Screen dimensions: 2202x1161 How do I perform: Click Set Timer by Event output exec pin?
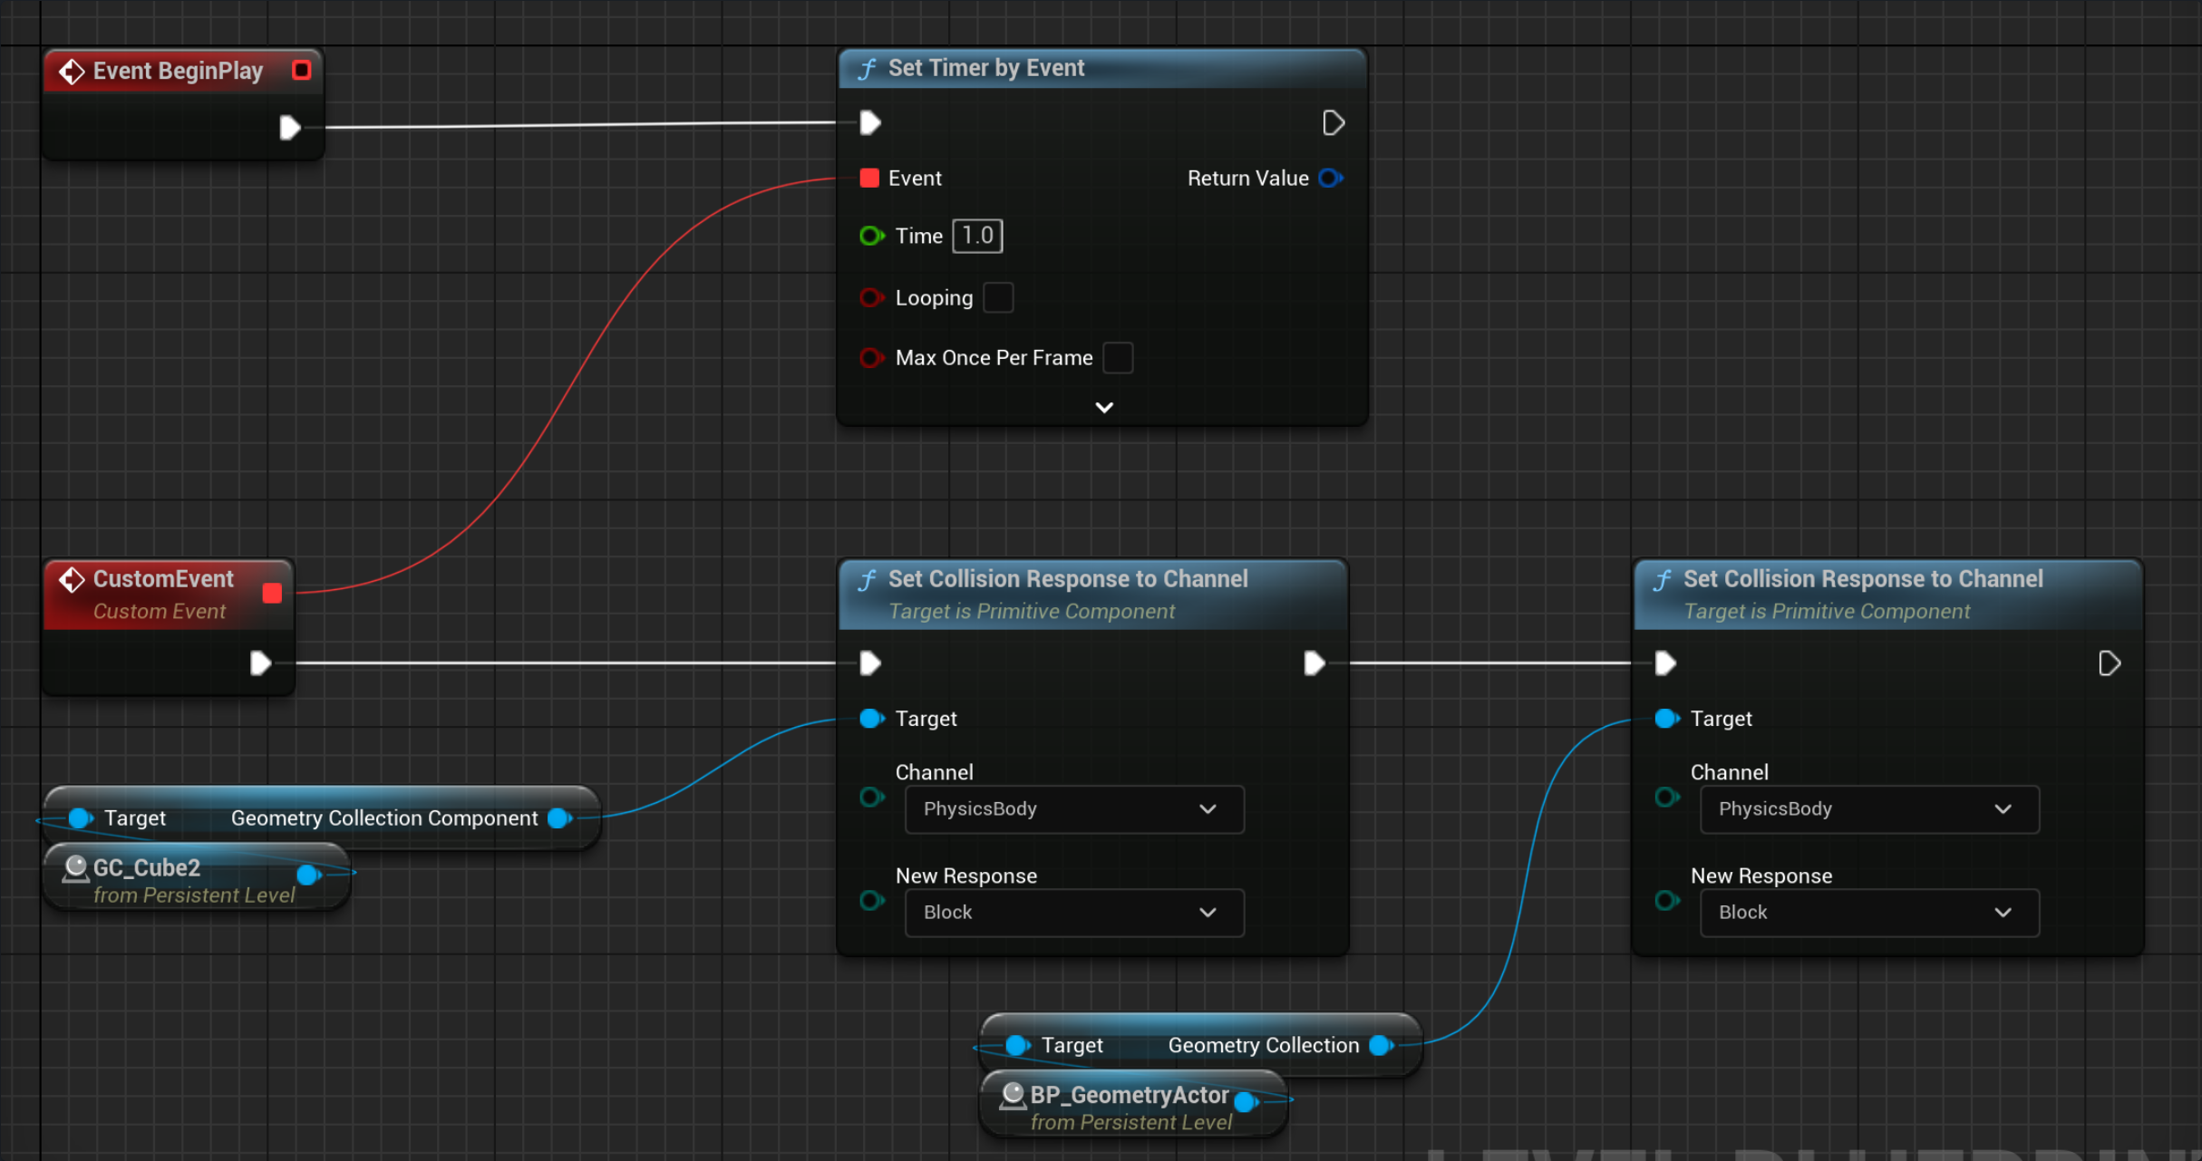(1333, 122)
